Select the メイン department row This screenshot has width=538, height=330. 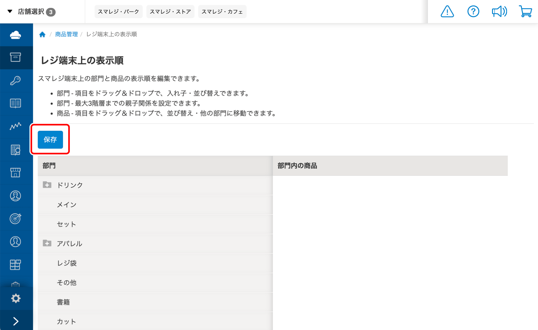tap(67, 205)
